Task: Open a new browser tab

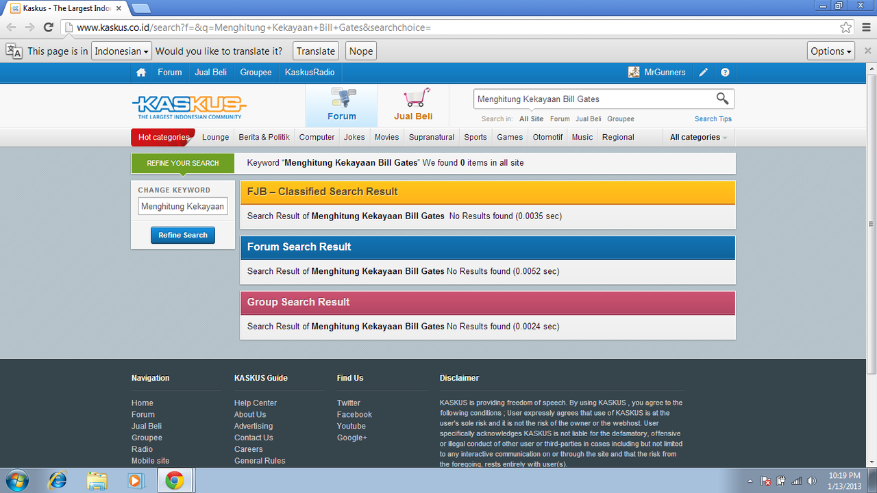Action: [x=140, y=8]
